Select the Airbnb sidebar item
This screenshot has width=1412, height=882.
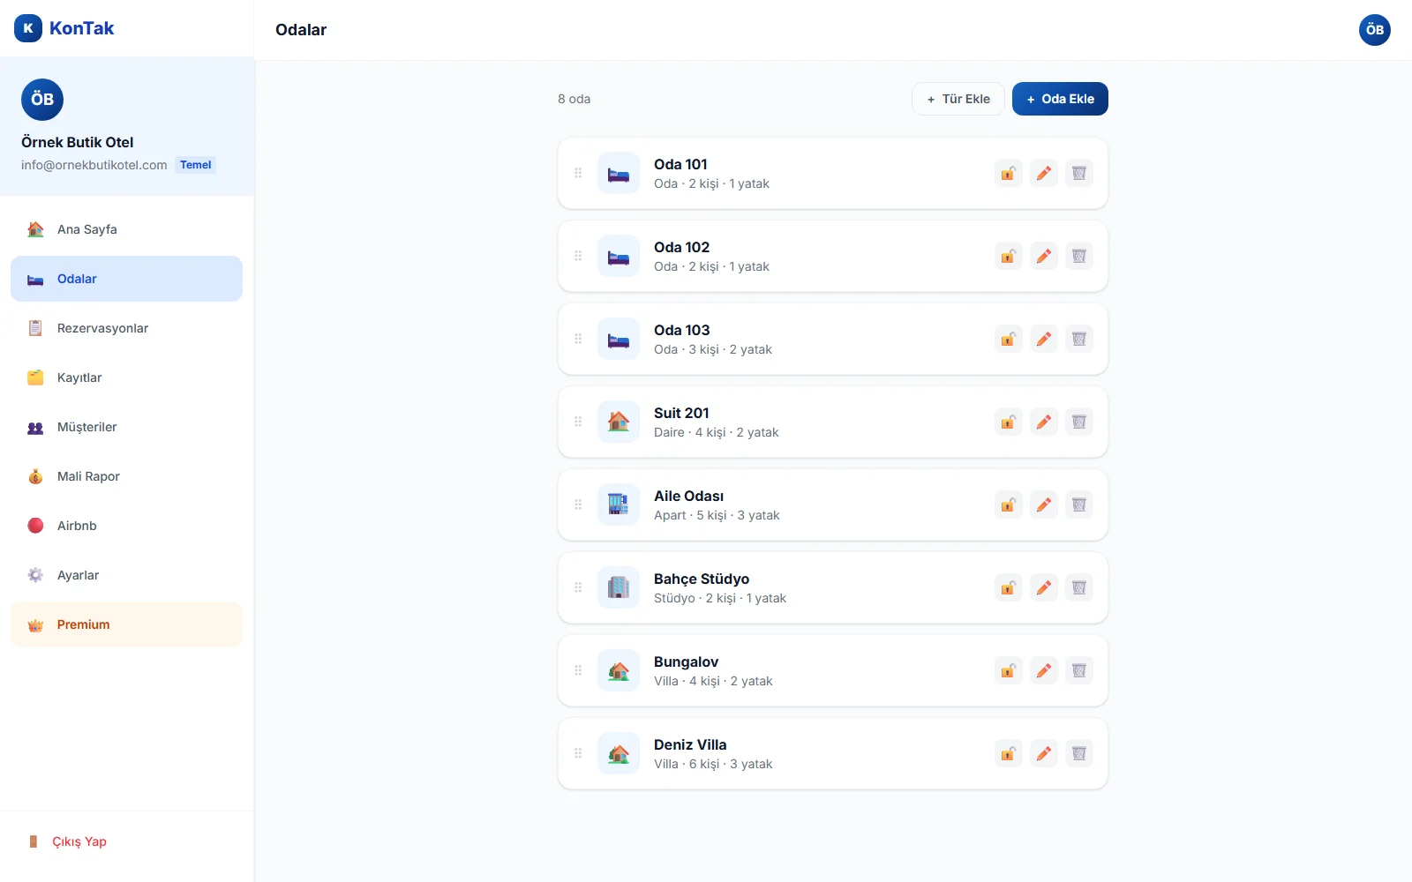click(x=126, y=526)
